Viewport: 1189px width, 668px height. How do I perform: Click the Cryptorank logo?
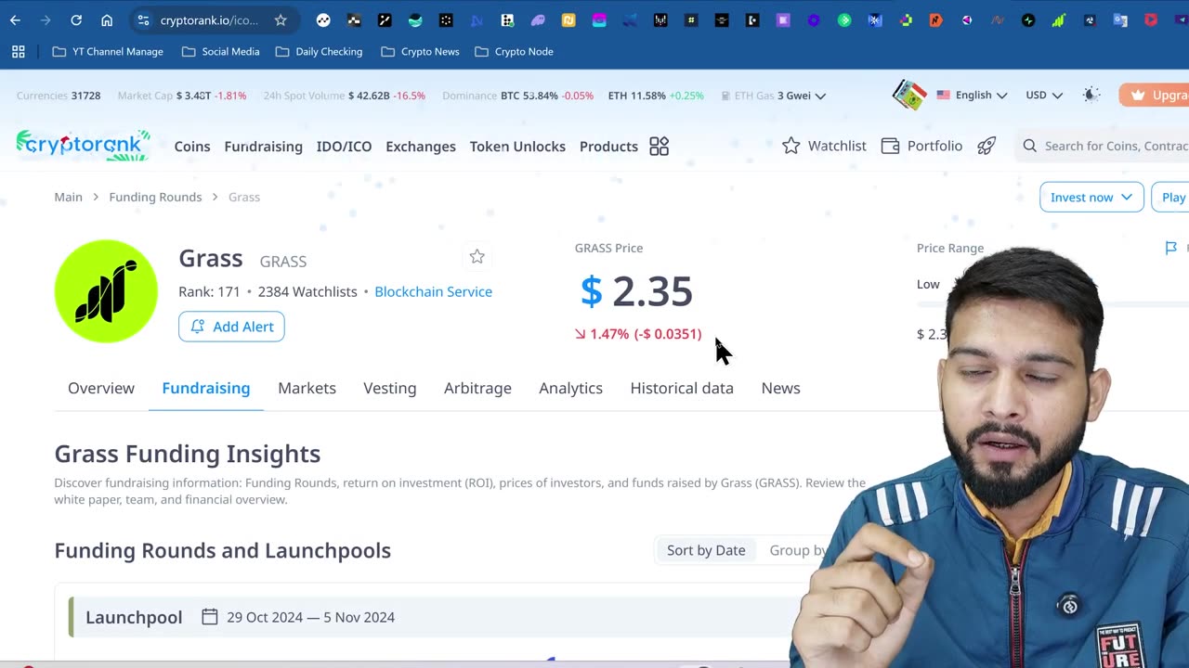(83, 146)
